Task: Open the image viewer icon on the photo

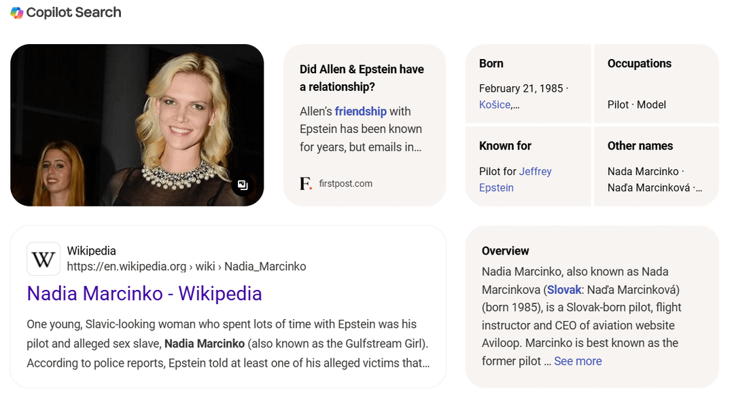Action: [x=243, y=185]
